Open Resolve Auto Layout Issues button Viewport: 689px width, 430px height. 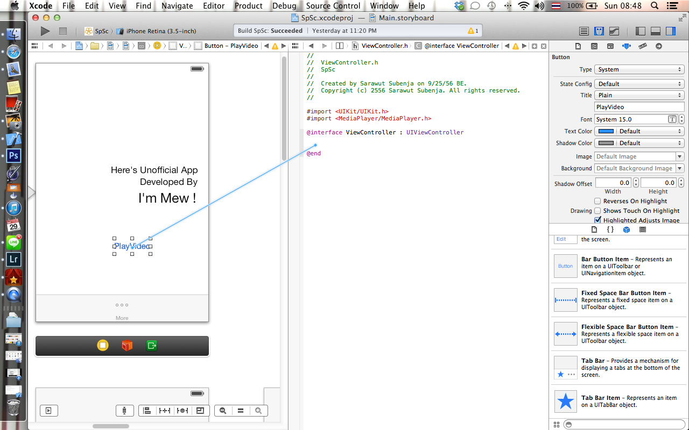182,411
